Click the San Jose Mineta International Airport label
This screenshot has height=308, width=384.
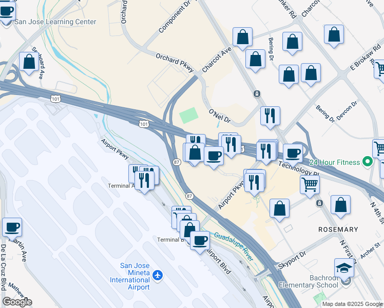point(129,276)
